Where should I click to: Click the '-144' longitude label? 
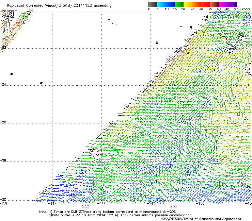click(101, 203)
